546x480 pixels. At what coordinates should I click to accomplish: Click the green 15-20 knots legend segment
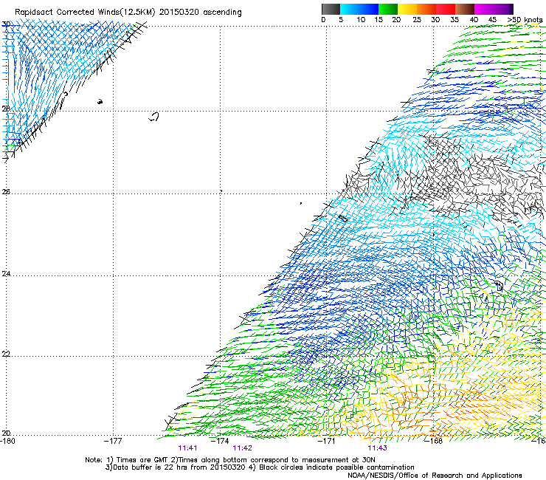point(388,9)
